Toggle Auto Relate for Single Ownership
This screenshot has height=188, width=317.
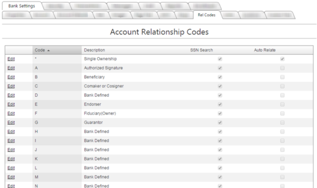click(x=282, y=59)
